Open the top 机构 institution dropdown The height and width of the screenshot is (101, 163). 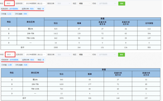[x=107, y=4]
